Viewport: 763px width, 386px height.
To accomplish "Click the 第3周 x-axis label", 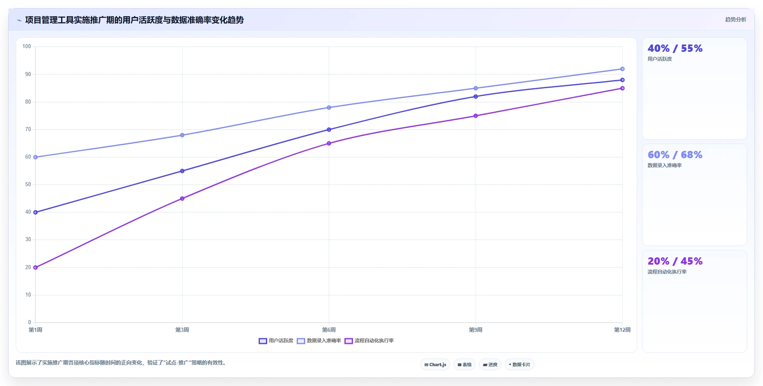I will click(182, 330).
